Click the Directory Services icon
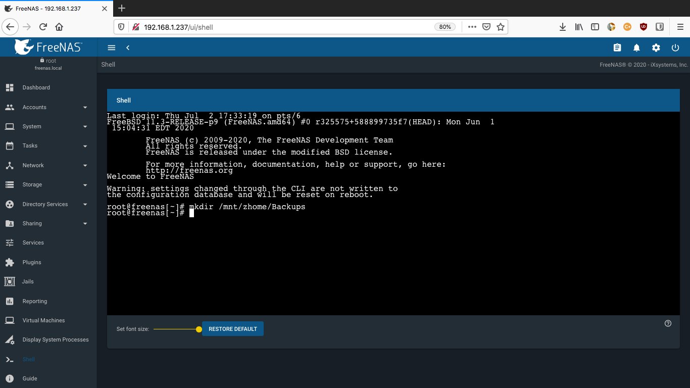The height and width of the screenshot is (388, 690). click(x=10, y=204)
